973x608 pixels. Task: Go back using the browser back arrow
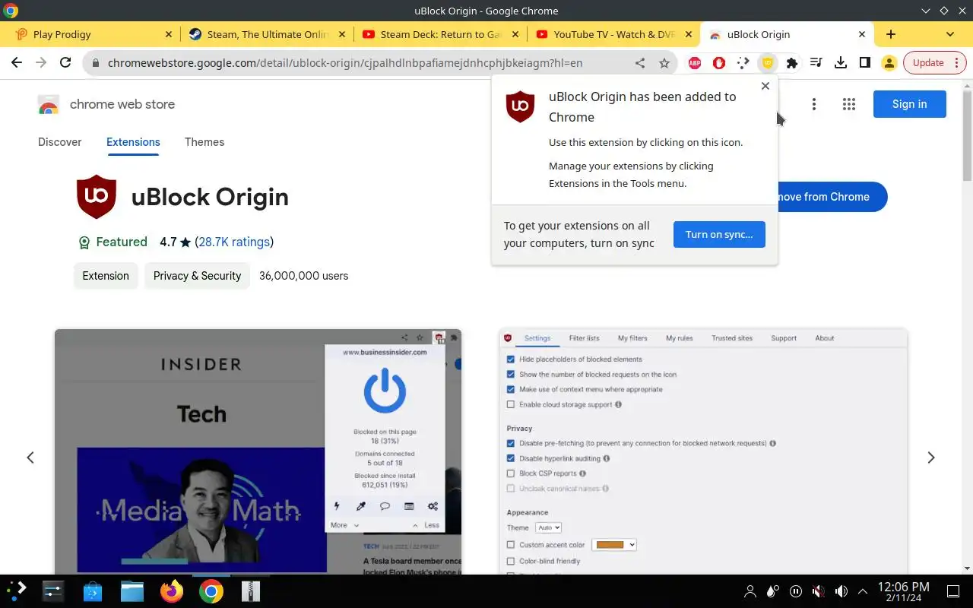click(17, 63)
